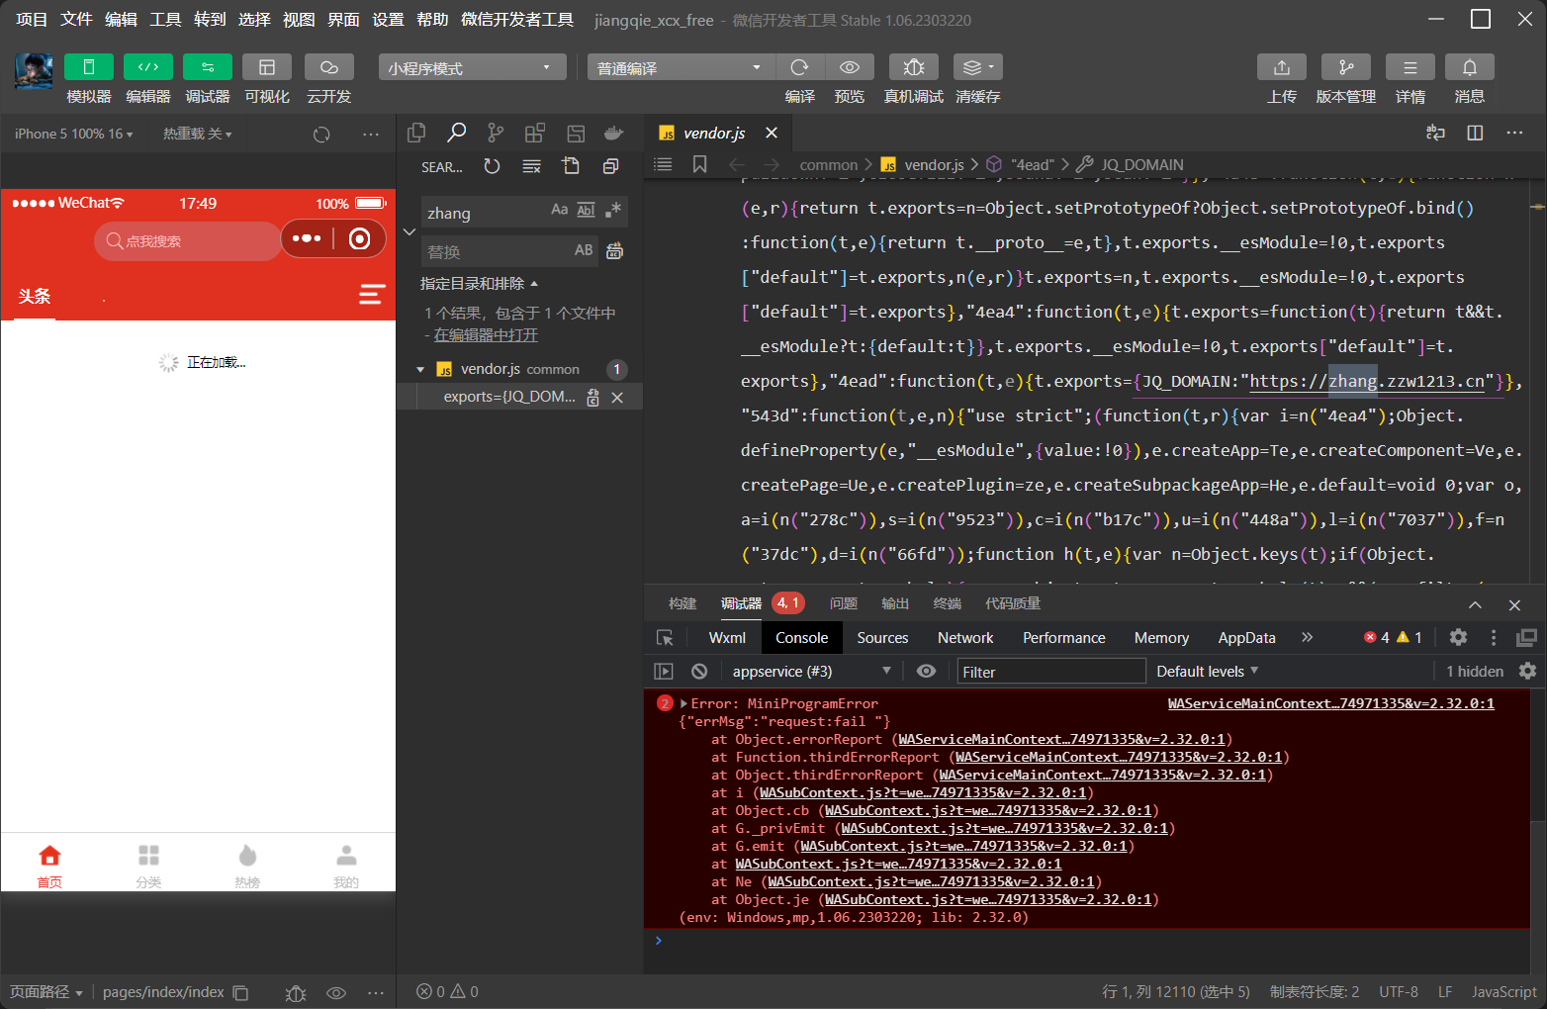1547x1009 pixels.
Task: Open the docker whale icon
Action: [614, 133]
